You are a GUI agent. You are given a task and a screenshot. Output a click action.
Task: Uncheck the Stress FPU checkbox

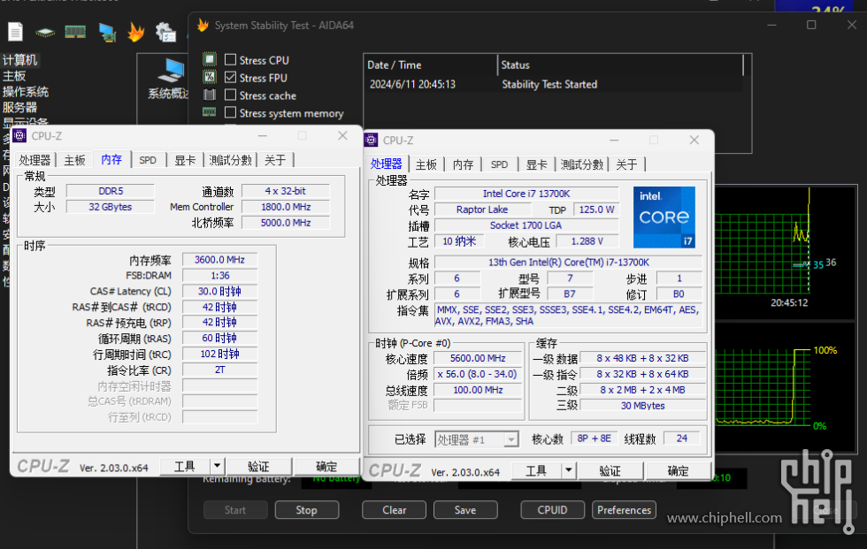(231, 77)
